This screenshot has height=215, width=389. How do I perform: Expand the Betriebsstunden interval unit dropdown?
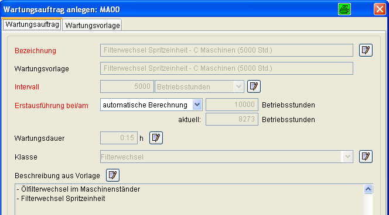(x=238, y=87)
